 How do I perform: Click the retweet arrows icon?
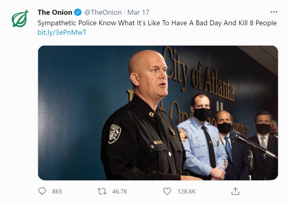102,191
